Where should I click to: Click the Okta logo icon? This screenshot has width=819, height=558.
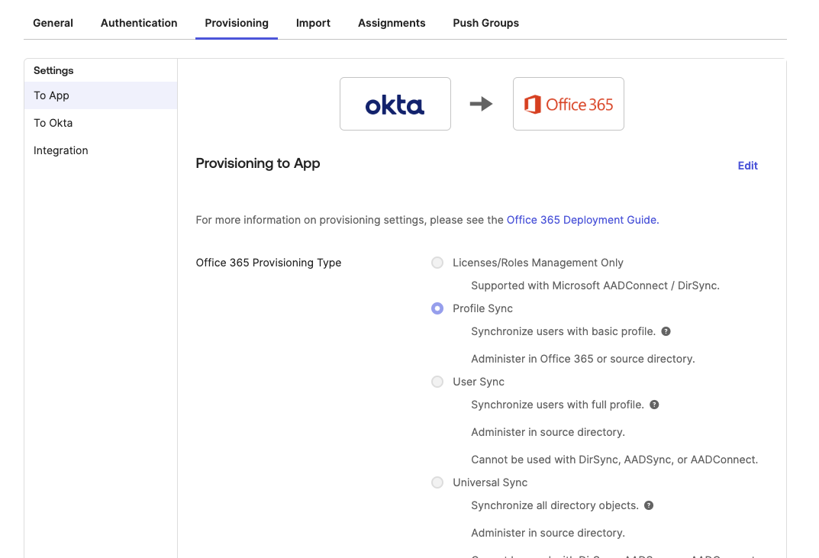coord(395,105)
